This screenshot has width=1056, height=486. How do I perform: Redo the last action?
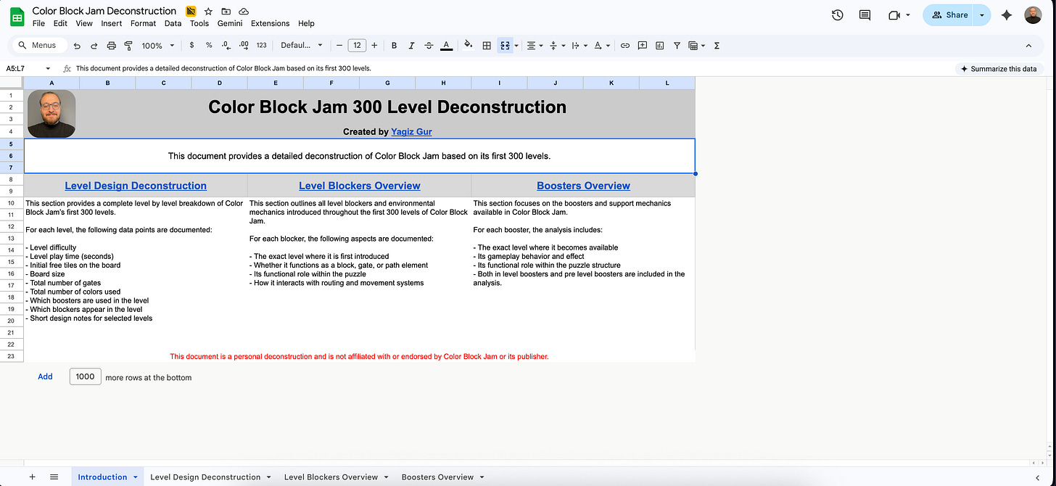click(x=94, y=45)
